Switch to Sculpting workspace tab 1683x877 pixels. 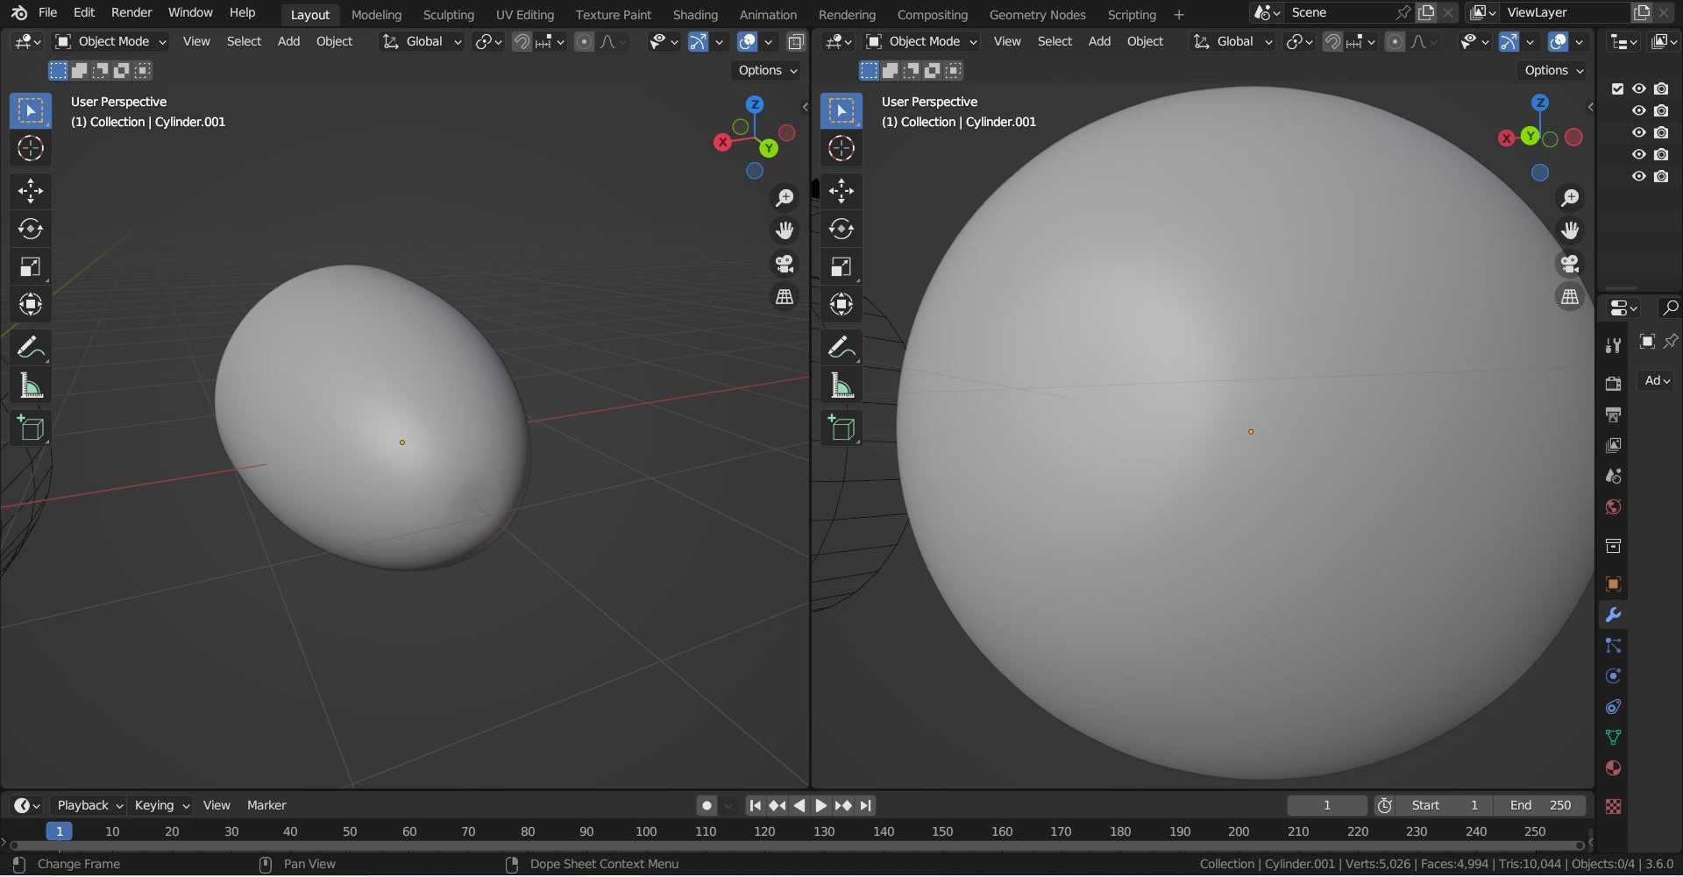(x=448, y=14)
